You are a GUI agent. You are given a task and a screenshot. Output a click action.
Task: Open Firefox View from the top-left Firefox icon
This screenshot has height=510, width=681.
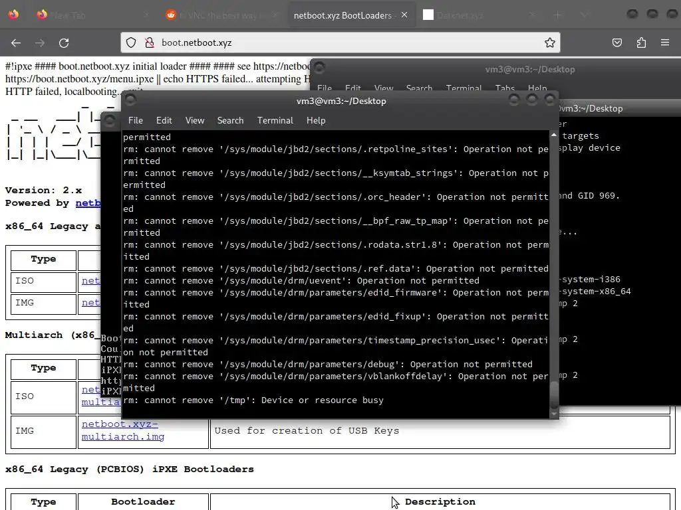click(x=13, y=15)
